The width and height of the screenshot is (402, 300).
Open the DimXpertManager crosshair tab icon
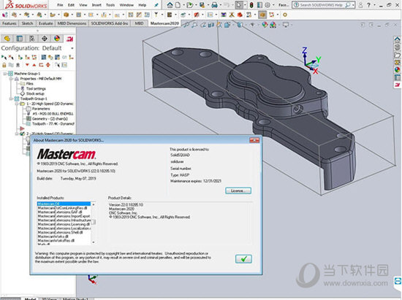pyautogui.click(x=45, y=39)
